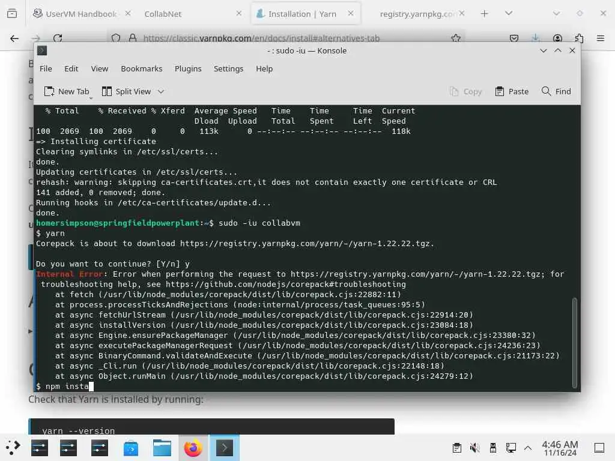Screen dimensions: 615x461
Task: Click the Konsole terminal scrollbar
Action: 575,343
